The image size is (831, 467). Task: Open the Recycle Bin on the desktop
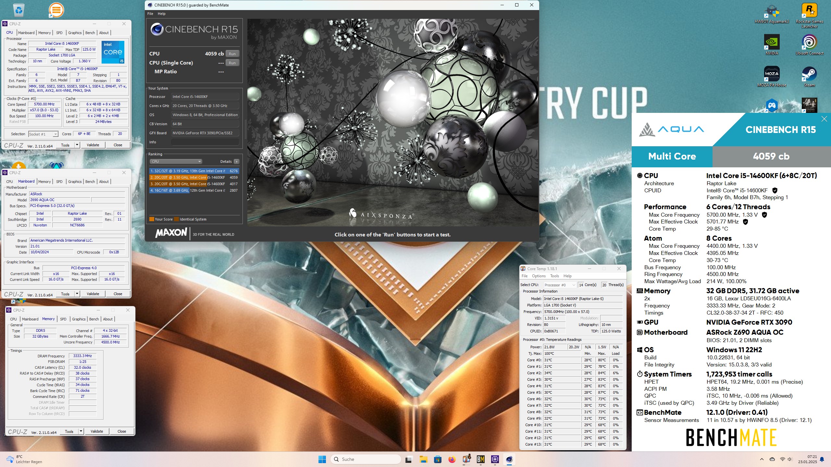19,10
